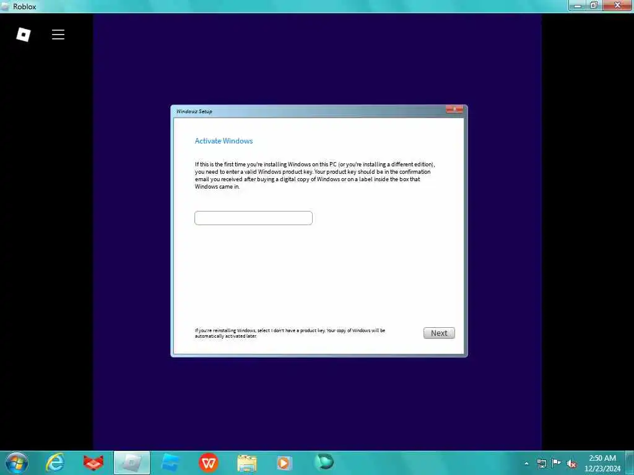Restore down the Roblox window
This screenshot has height=475, width=634.
pos(594,6)
